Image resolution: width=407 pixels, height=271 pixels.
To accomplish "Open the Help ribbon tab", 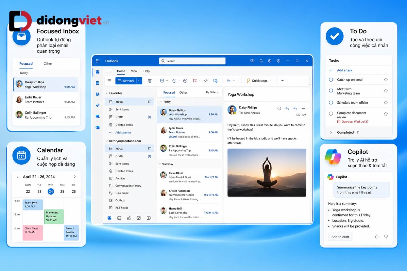I will click(147, 71).
